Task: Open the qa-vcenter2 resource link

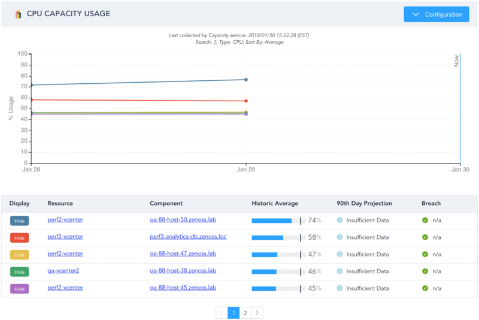Action: (x=63, y=270)
